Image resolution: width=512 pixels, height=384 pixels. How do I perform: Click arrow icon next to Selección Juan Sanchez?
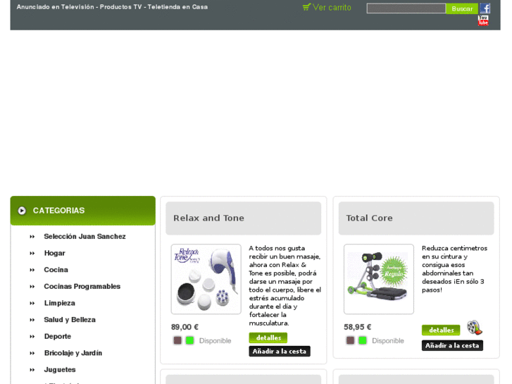(x=32, y=237)
